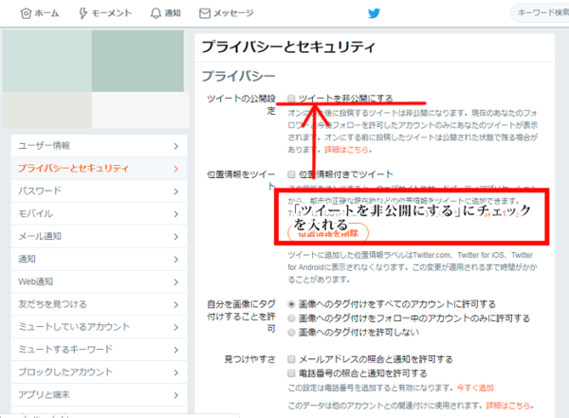This screenshot has height=418, width=569.
Task: Open the ユーザー情報 settings menu item
Action: 99,146
